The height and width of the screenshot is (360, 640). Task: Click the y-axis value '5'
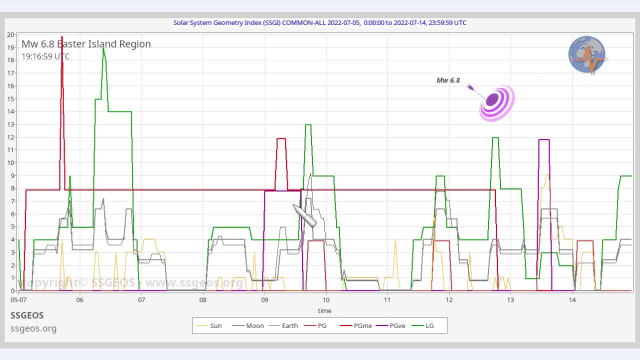tap(12, 226)
